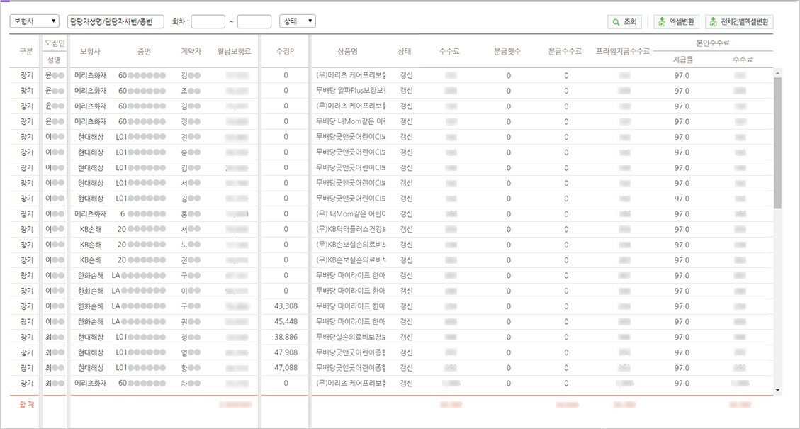
Task: Select the 수정P value 43,308
Action: [286, 306]
